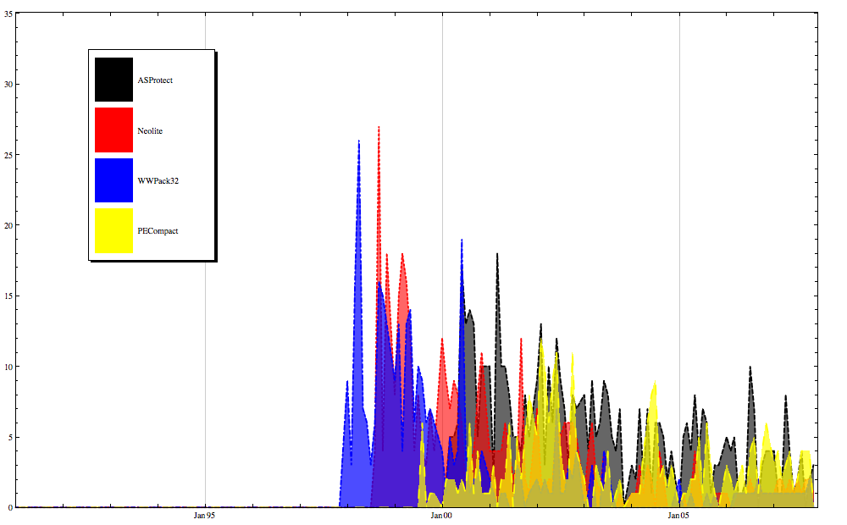Click the blue WWPack32 legend swatch
Image resolution: width=847 pixels, height=525 pixels.
click(x=113, y=180)
